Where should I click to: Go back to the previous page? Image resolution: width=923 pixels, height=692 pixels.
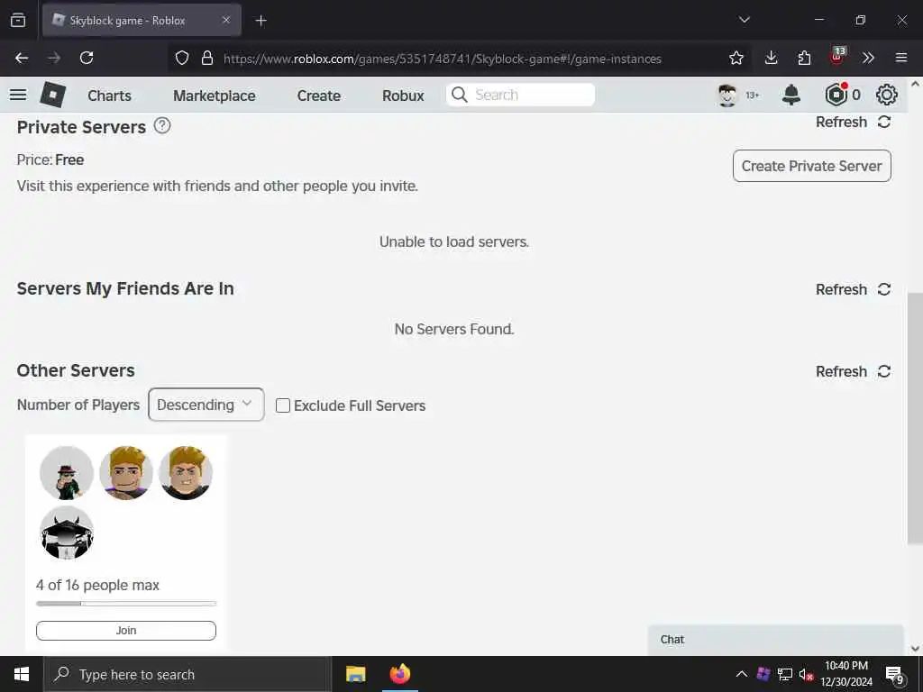coord(22,58)
